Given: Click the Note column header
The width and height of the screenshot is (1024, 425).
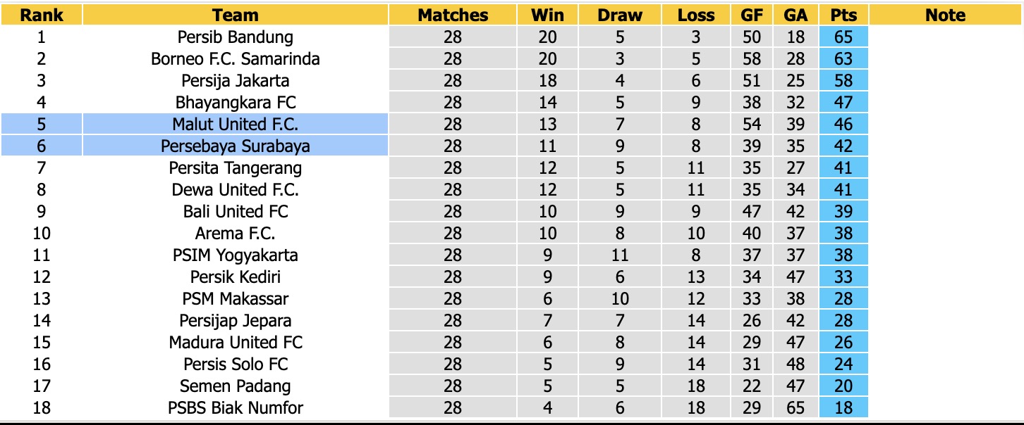Looking at the screenshot, I should 945,15.
